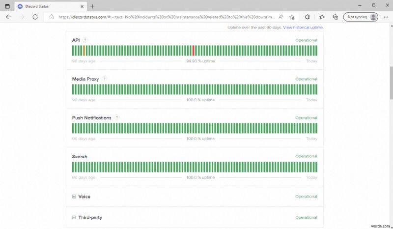Add this page to favorites star icon
Viewport: 393px width, 229px height.
tap(292, 17)
